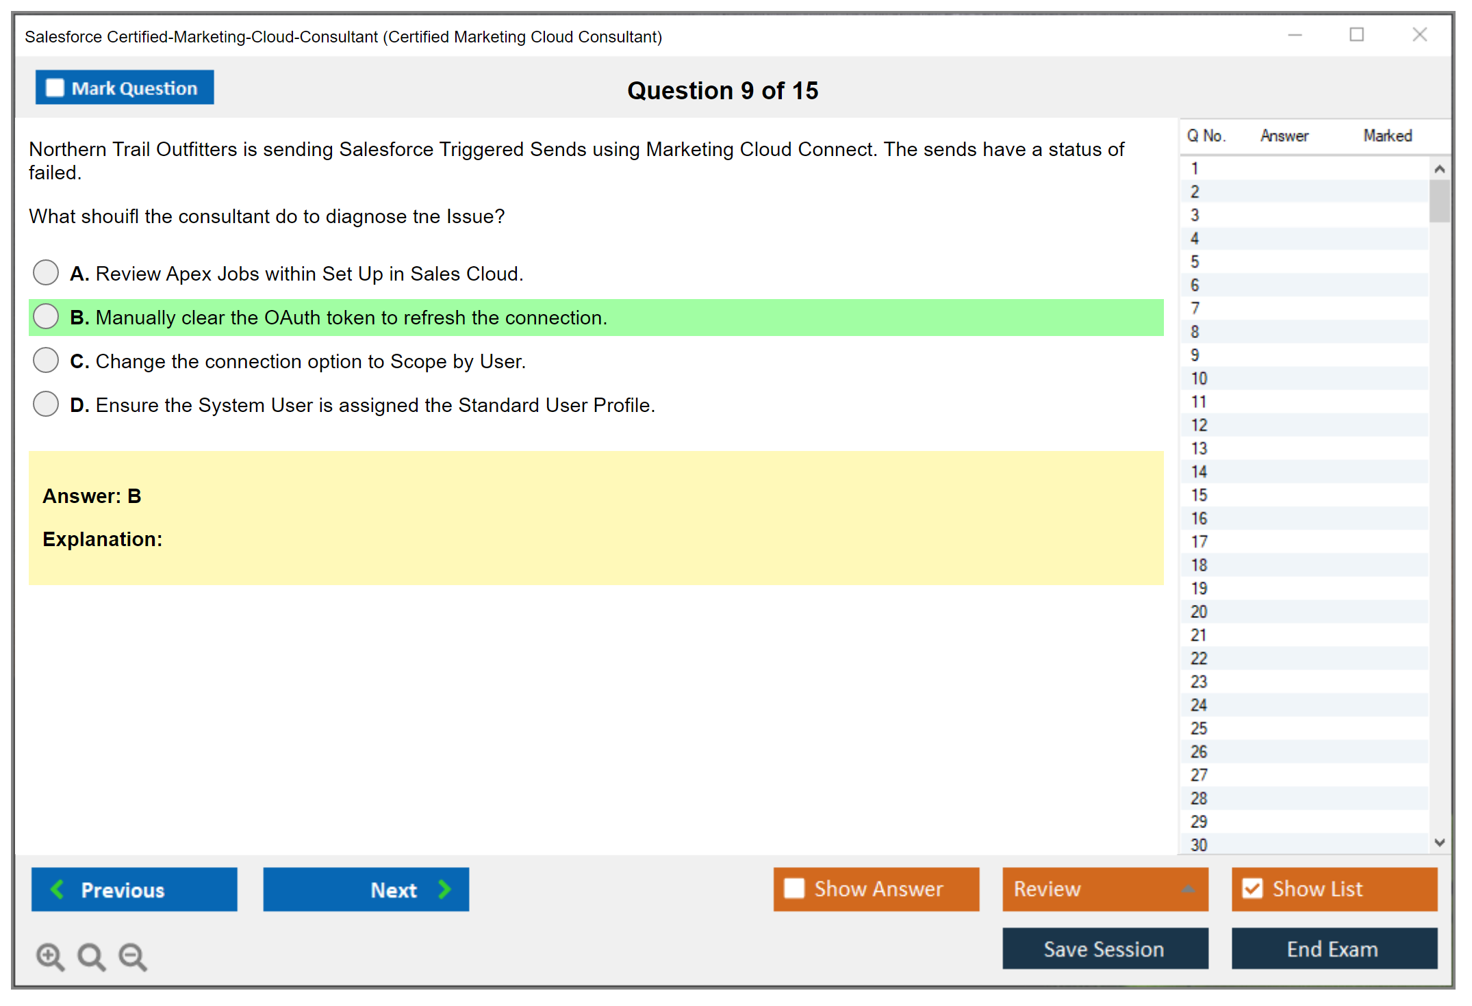Image resolution: width=1472 pixels, height=1006 pixels.
Task: Open the Review dropdown menu
Action: pyautogui.click(x=1188, y=889)
